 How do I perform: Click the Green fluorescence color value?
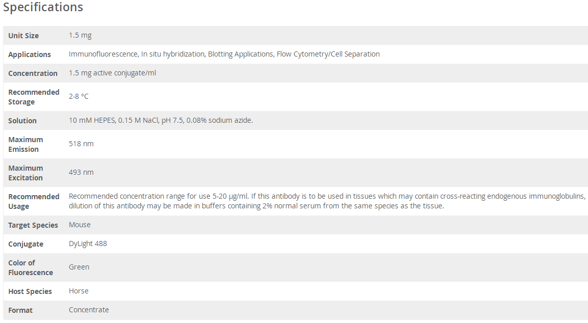pos(79,267)
